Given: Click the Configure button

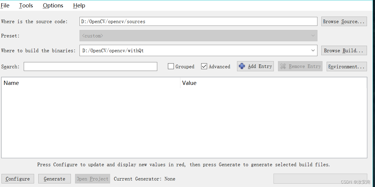Looking at the screenshot, I should pyautogui.click(x=18, y=179).
